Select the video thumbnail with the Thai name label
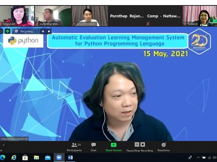 [x=53, y=16]
